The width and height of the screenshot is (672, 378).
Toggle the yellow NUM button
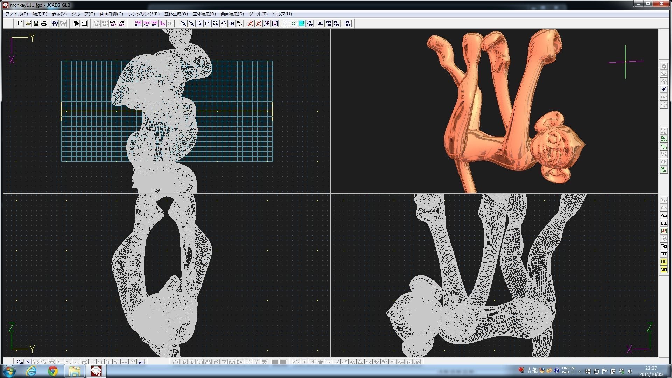[x=664, y=269]
